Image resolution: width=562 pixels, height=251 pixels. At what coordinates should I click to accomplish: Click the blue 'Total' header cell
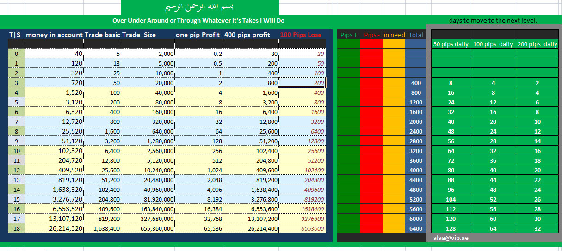click(x=415, y=35)
